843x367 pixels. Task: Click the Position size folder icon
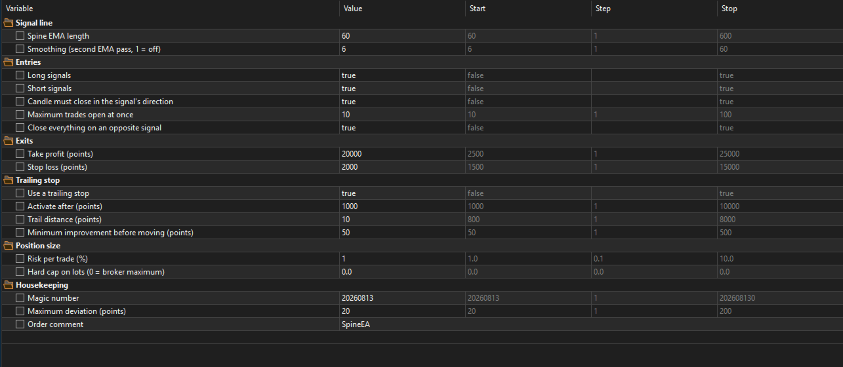click(8, 246)
